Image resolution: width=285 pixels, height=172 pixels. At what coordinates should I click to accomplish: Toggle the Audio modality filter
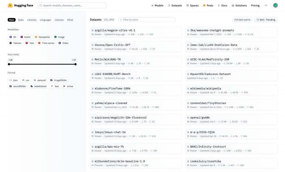click(x=25, y=37)
